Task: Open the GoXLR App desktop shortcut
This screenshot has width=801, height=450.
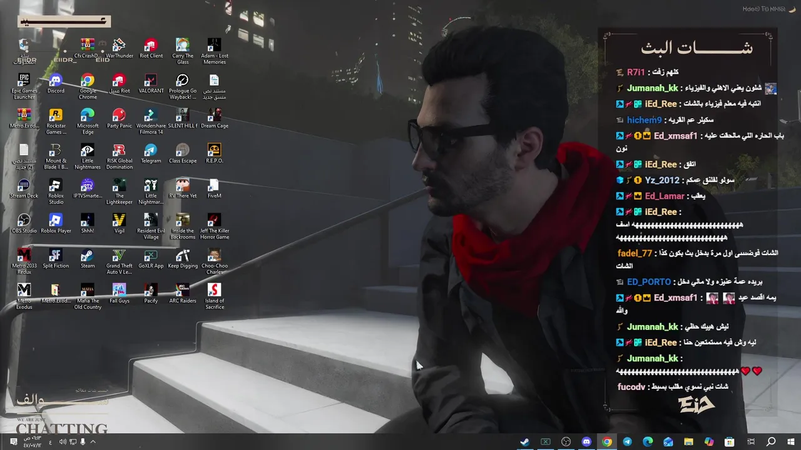Action: [151, 259]
